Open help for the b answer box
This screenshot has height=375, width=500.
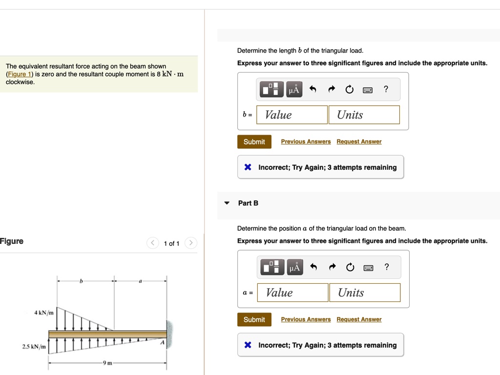pyautogui.click(x=386, y=89)
